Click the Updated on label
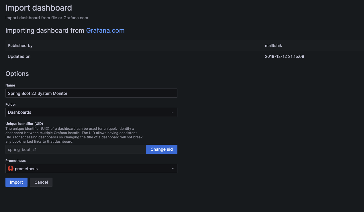Screen dimensions: 364x212 coord(19,56)
